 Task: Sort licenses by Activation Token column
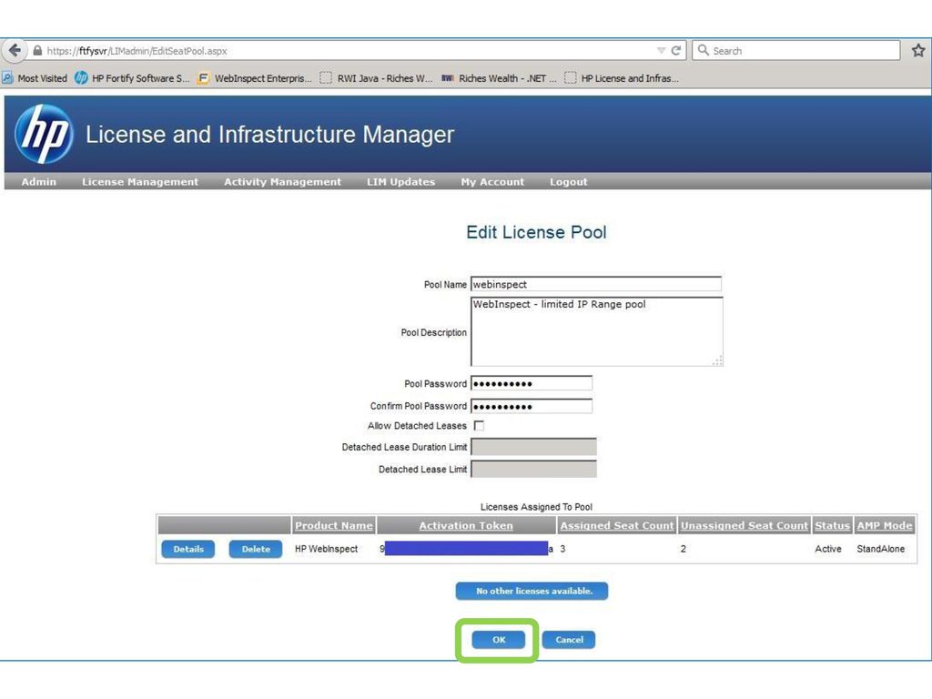pos(466,525)
